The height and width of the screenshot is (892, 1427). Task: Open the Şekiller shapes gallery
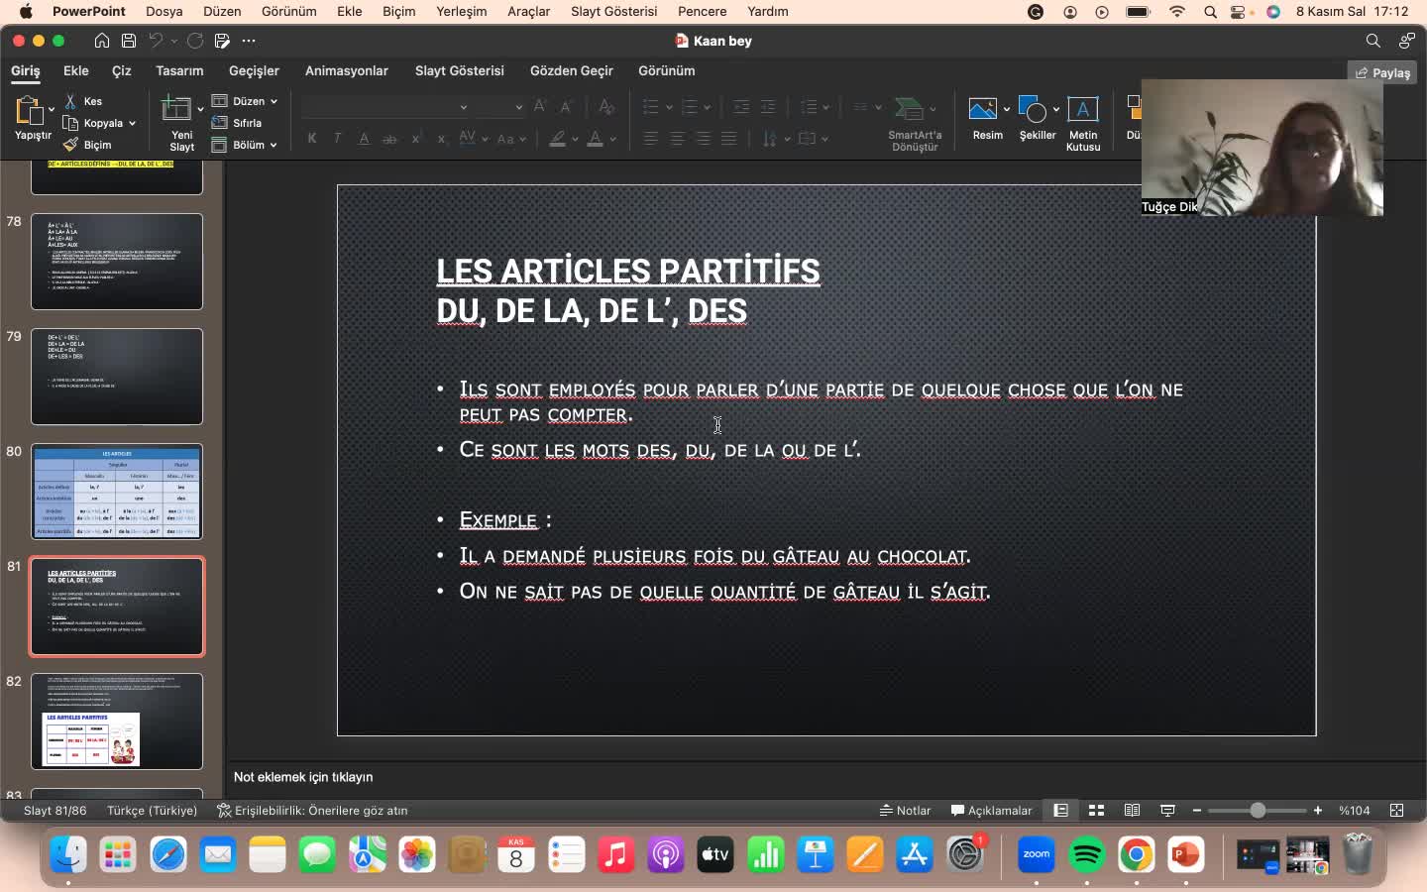click(x=1032, y=109)
